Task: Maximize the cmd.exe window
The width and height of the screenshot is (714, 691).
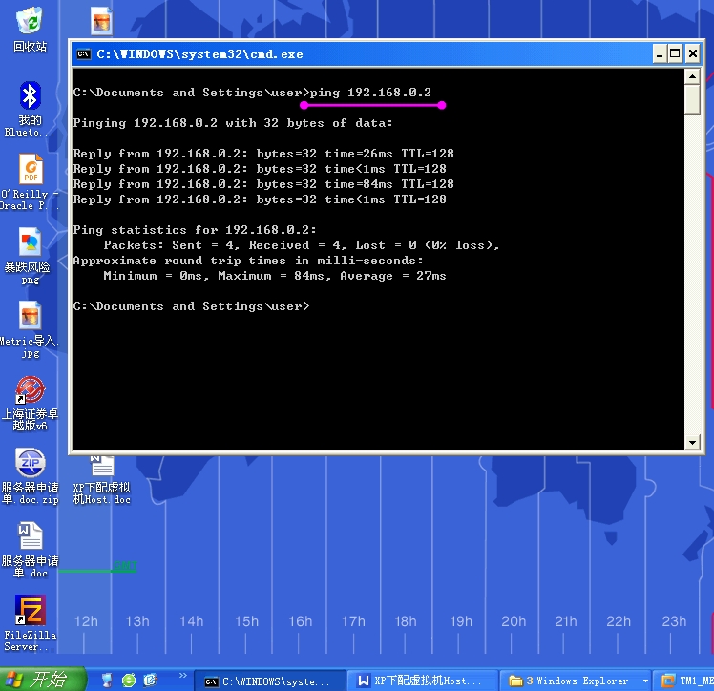Action: click(675, 54)
